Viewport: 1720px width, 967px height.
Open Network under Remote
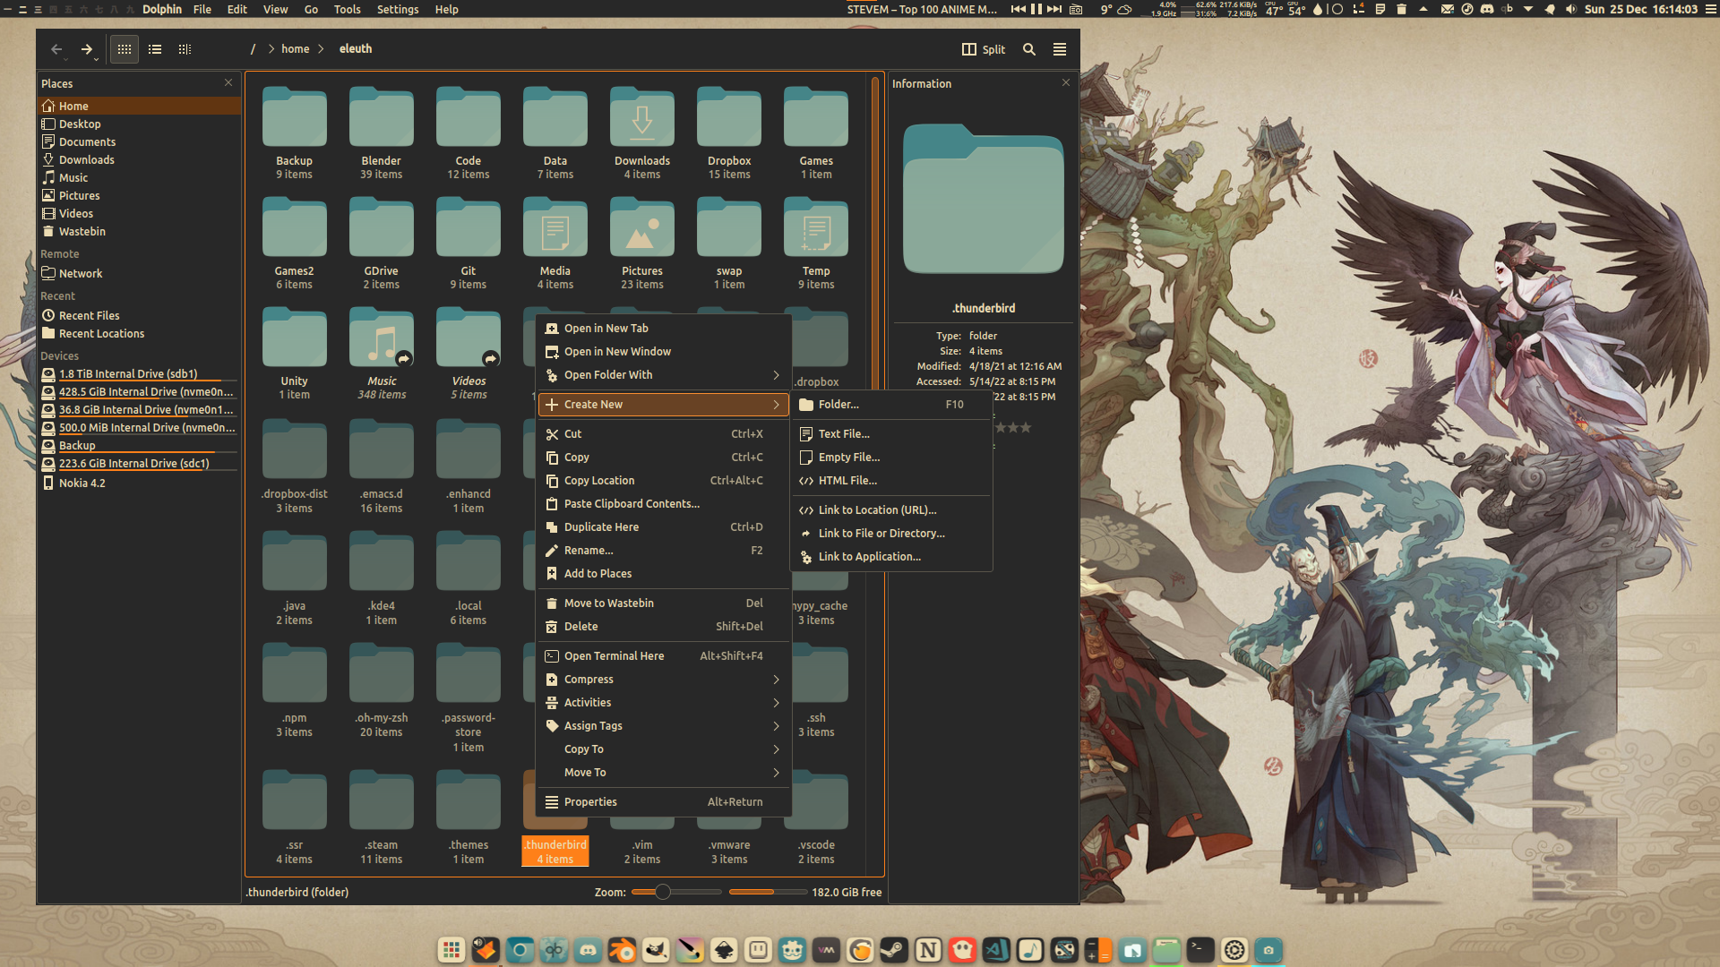tap(139, 274)
